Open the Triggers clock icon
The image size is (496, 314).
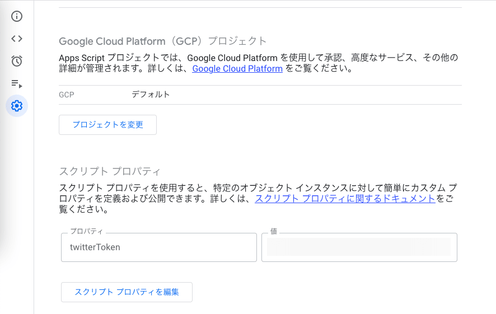[17, 61]
